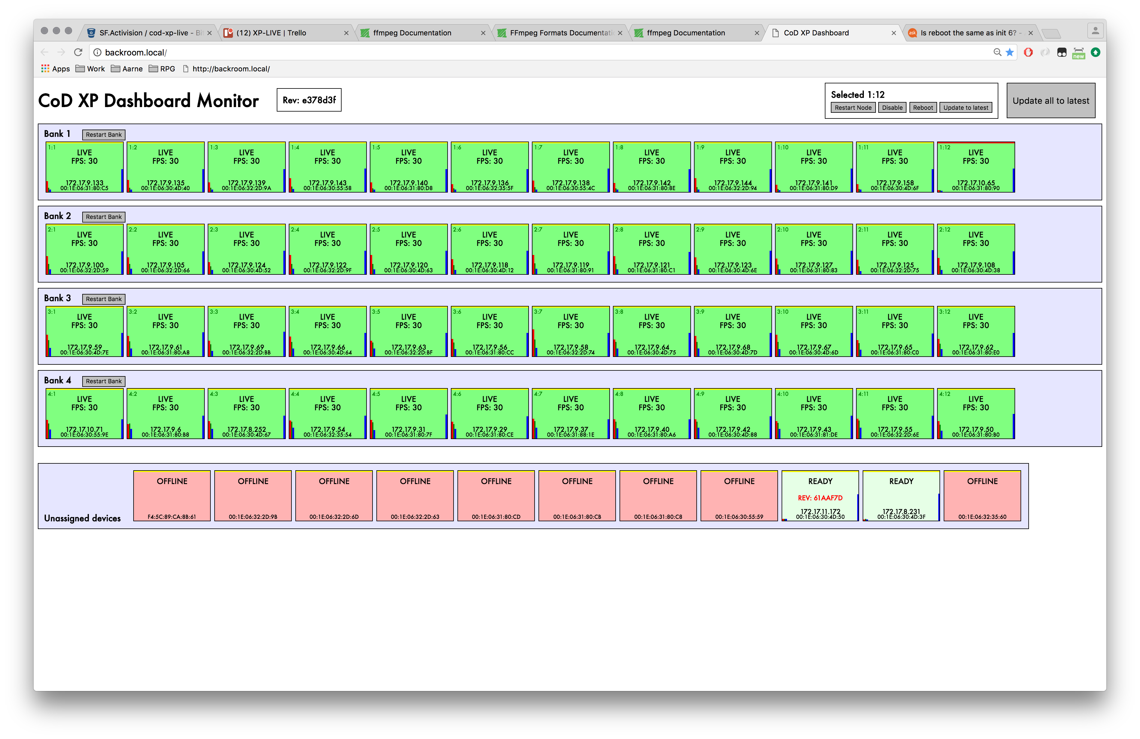Click the zoom magnifier icon in address bar
Screen dimensions: 1140x739
(x=997, y=52)
